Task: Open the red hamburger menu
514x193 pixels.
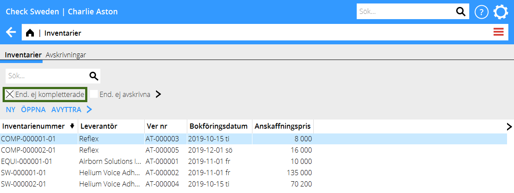Action: coord(498,32)
